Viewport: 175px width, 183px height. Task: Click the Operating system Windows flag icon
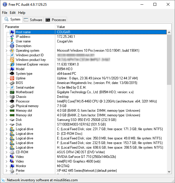pyautogui.click(x=12, y=51)
